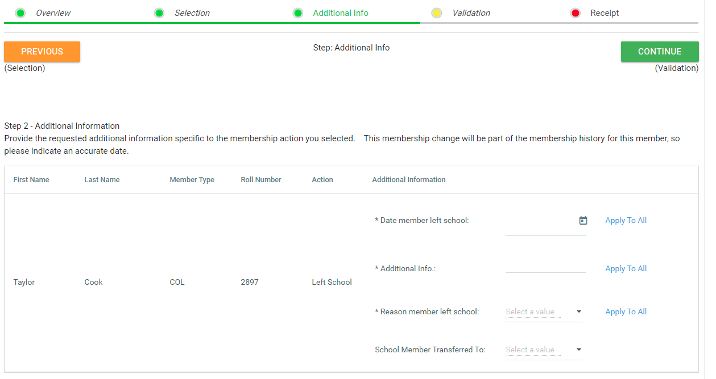The width and height of the screenshot is (716, 379).
Task: Open the calendar date picker icon
Action: pos(583,221)
